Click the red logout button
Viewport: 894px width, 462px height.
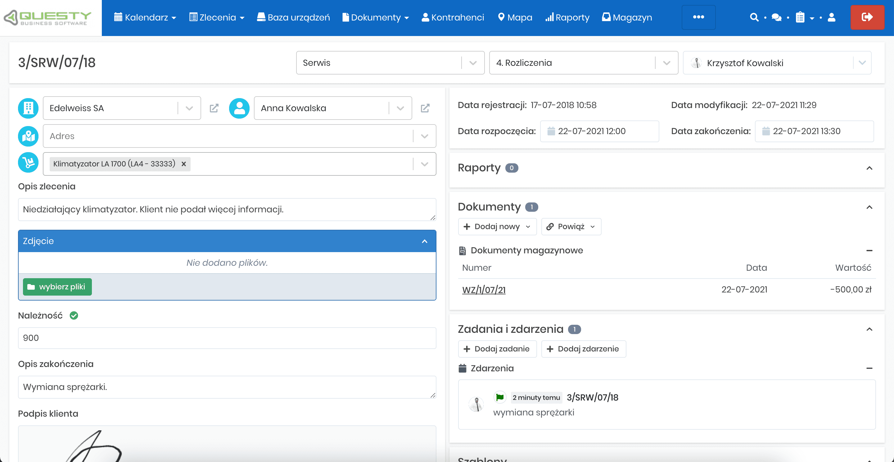coord(867,17)
